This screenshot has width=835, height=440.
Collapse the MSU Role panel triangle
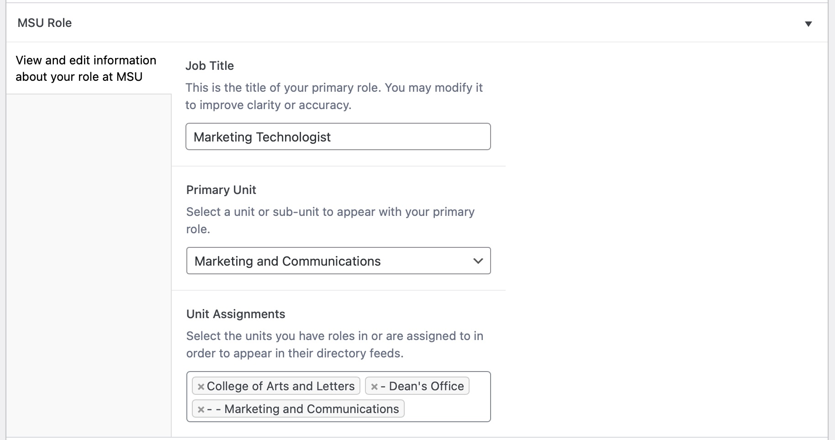(x=808, y=24)
